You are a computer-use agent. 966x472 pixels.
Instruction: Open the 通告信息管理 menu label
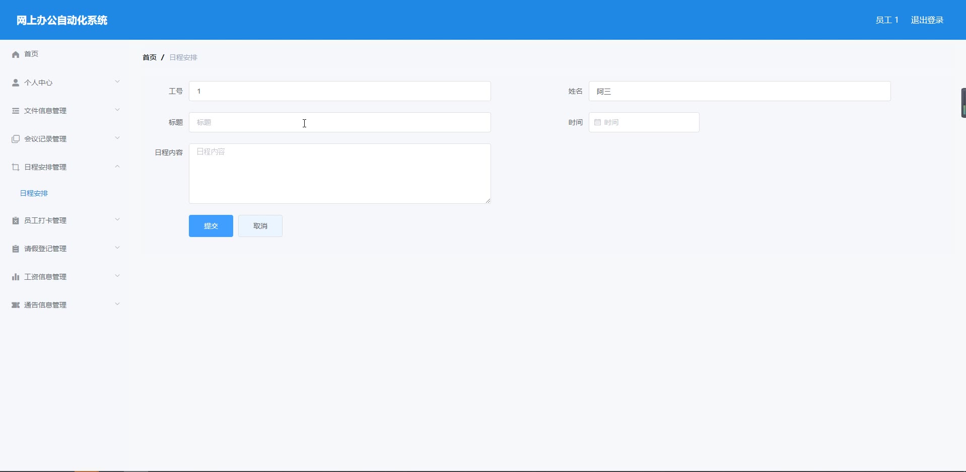tap(45, 305)
